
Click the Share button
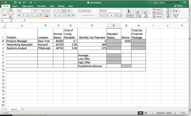coord(178,6)
